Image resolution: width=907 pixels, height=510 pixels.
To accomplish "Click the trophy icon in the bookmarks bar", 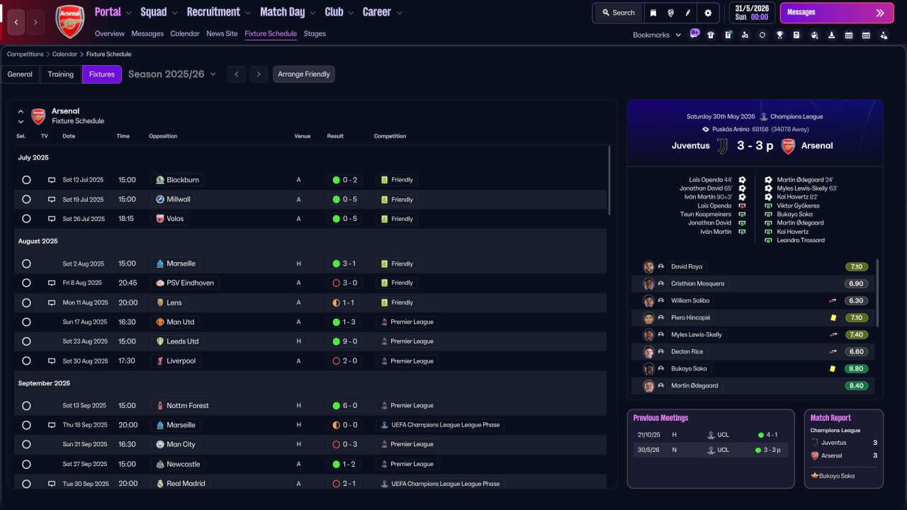I will (x=779, y=35).
